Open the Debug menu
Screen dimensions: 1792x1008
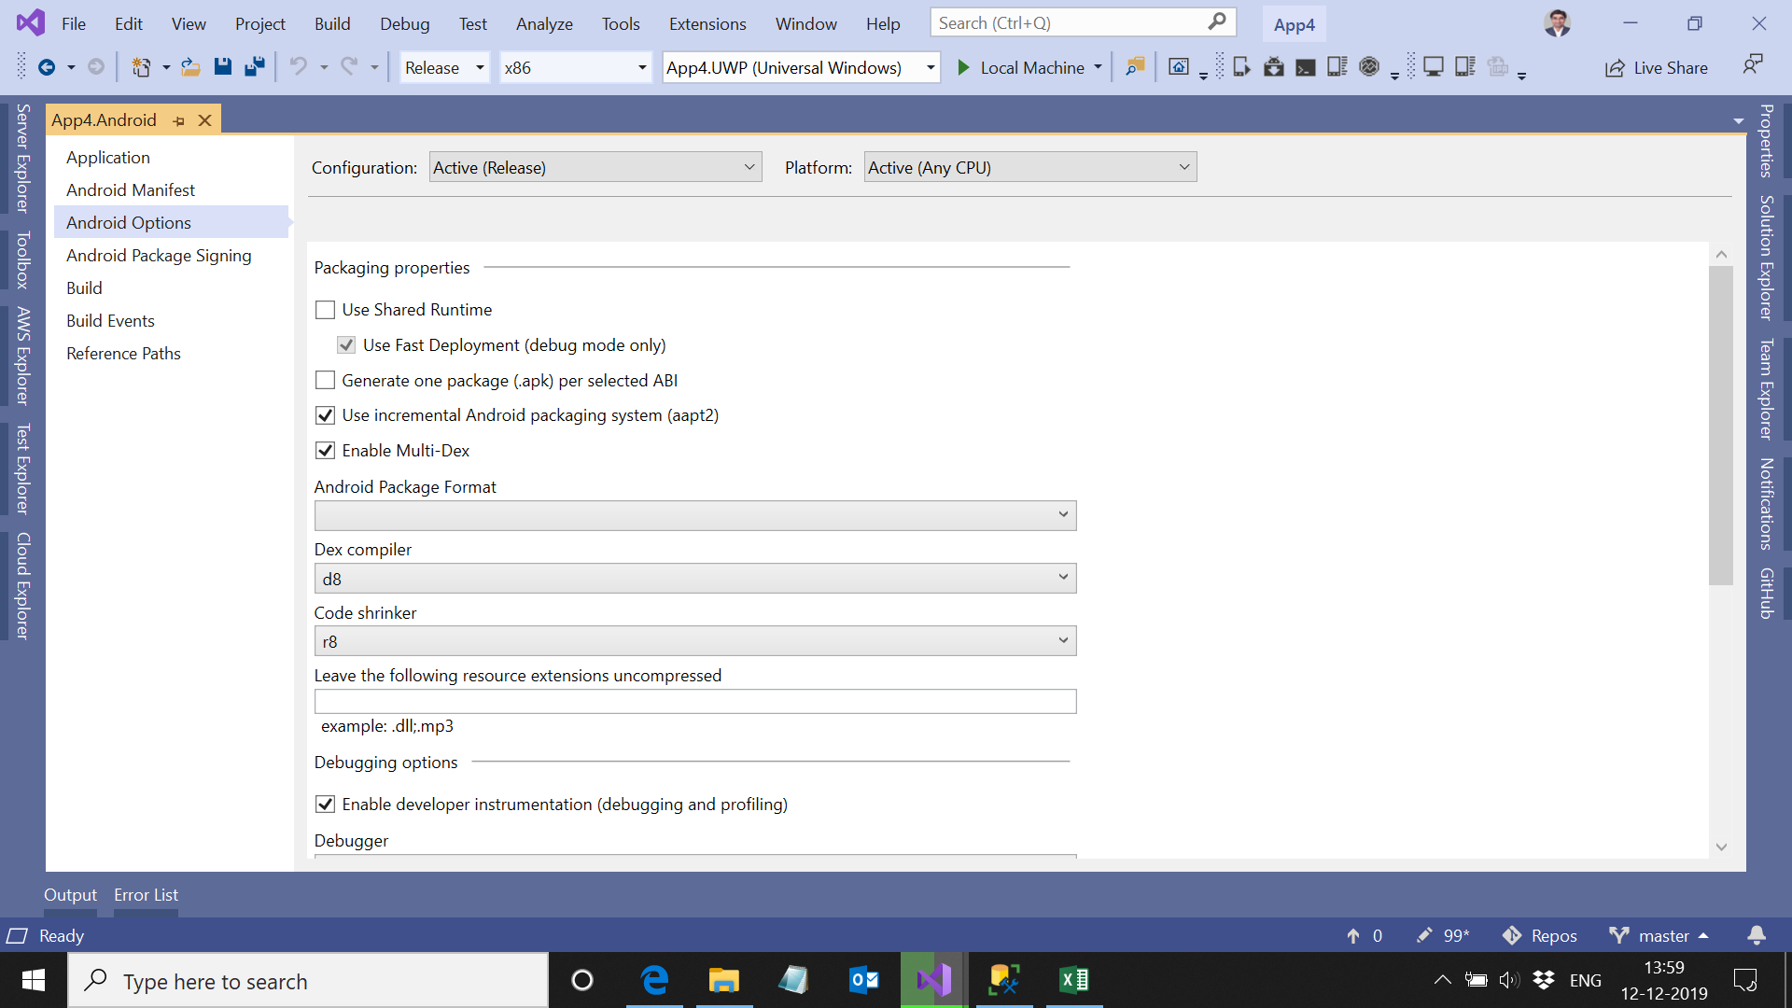tap(405, 23)
